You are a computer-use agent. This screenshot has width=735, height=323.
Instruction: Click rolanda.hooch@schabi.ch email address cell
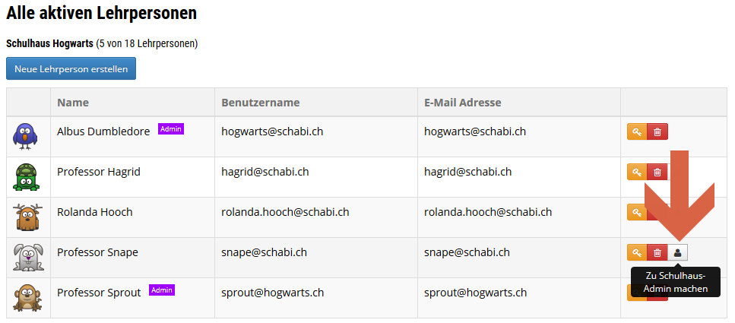[x=488, y=212]
